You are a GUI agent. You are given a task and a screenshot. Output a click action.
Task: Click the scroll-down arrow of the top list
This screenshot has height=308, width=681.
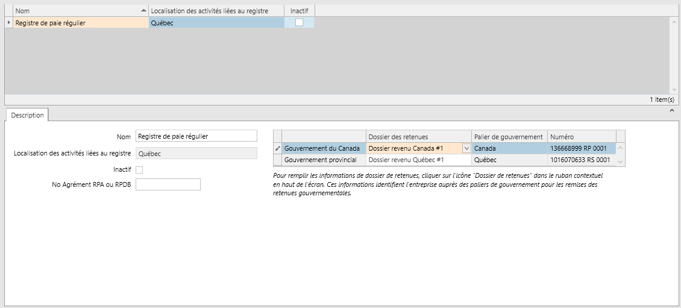[x=674, y=89]
